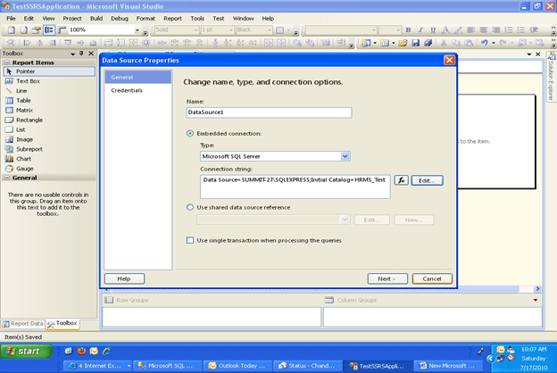Viewport: 557px width, 373px height.
Task: Click the Connection string text box
Action: pos(295,186)
